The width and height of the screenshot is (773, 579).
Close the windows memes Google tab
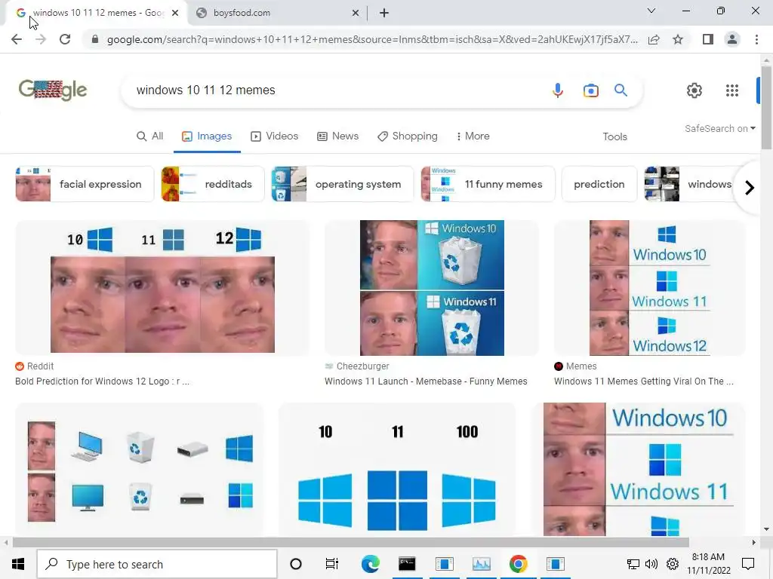[175, 14]
